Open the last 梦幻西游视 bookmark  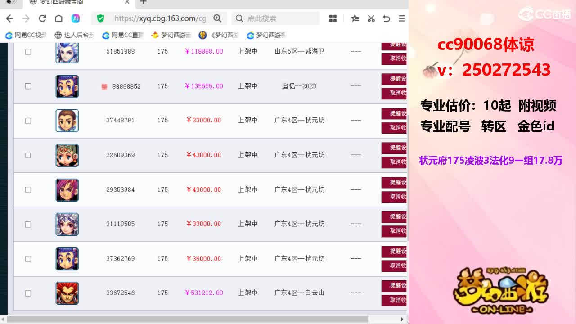267,35
